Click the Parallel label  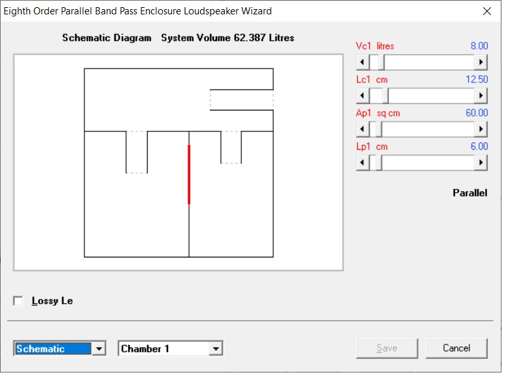pos(470,193)
